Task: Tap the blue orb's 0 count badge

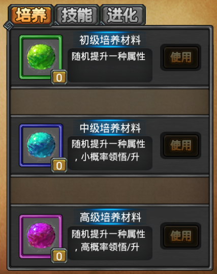Action: point(59,165)
